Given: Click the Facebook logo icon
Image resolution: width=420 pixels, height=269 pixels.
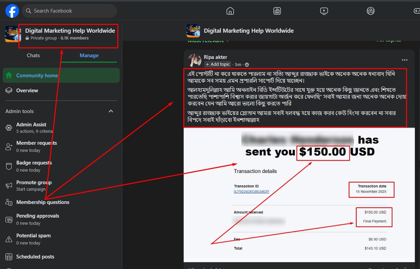Looking at the screenshot, I should pyautogui.click(x=12, y=11).
